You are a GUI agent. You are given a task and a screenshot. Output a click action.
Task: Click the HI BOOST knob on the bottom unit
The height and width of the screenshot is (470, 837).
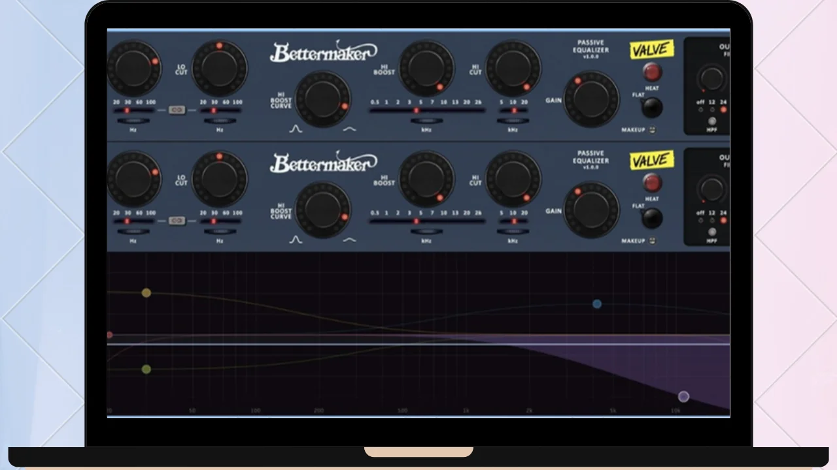(x=426, y=180)
